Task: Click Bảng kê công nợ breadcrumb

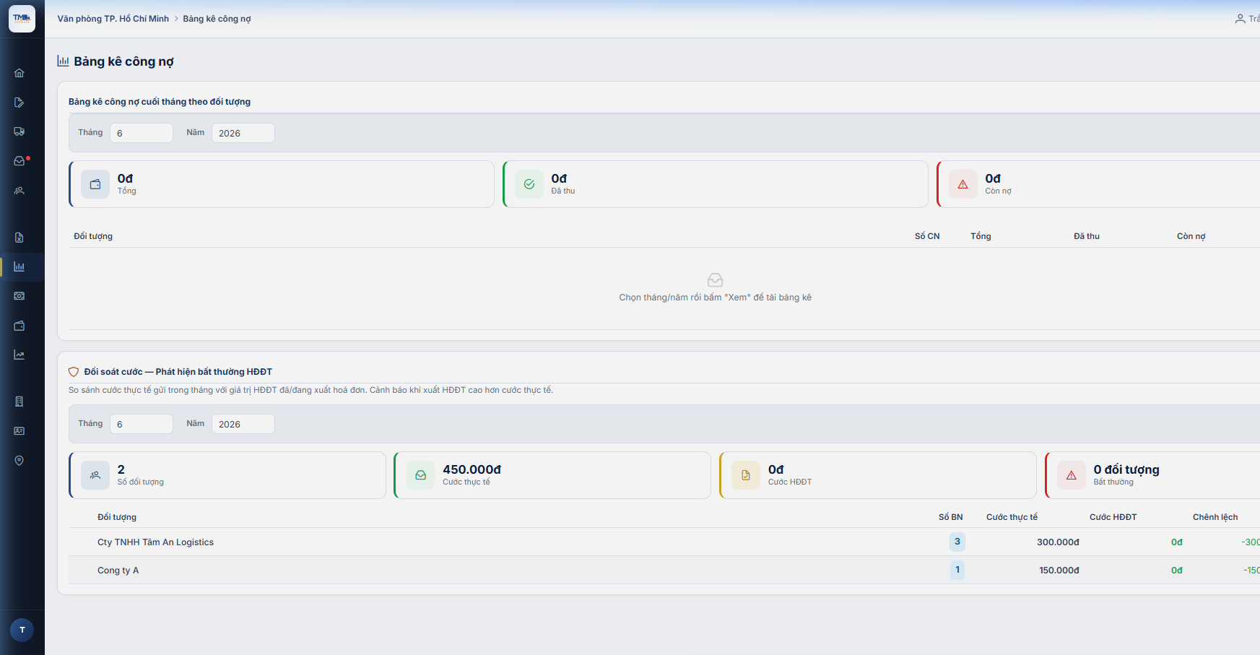Action: coord(217,19)
